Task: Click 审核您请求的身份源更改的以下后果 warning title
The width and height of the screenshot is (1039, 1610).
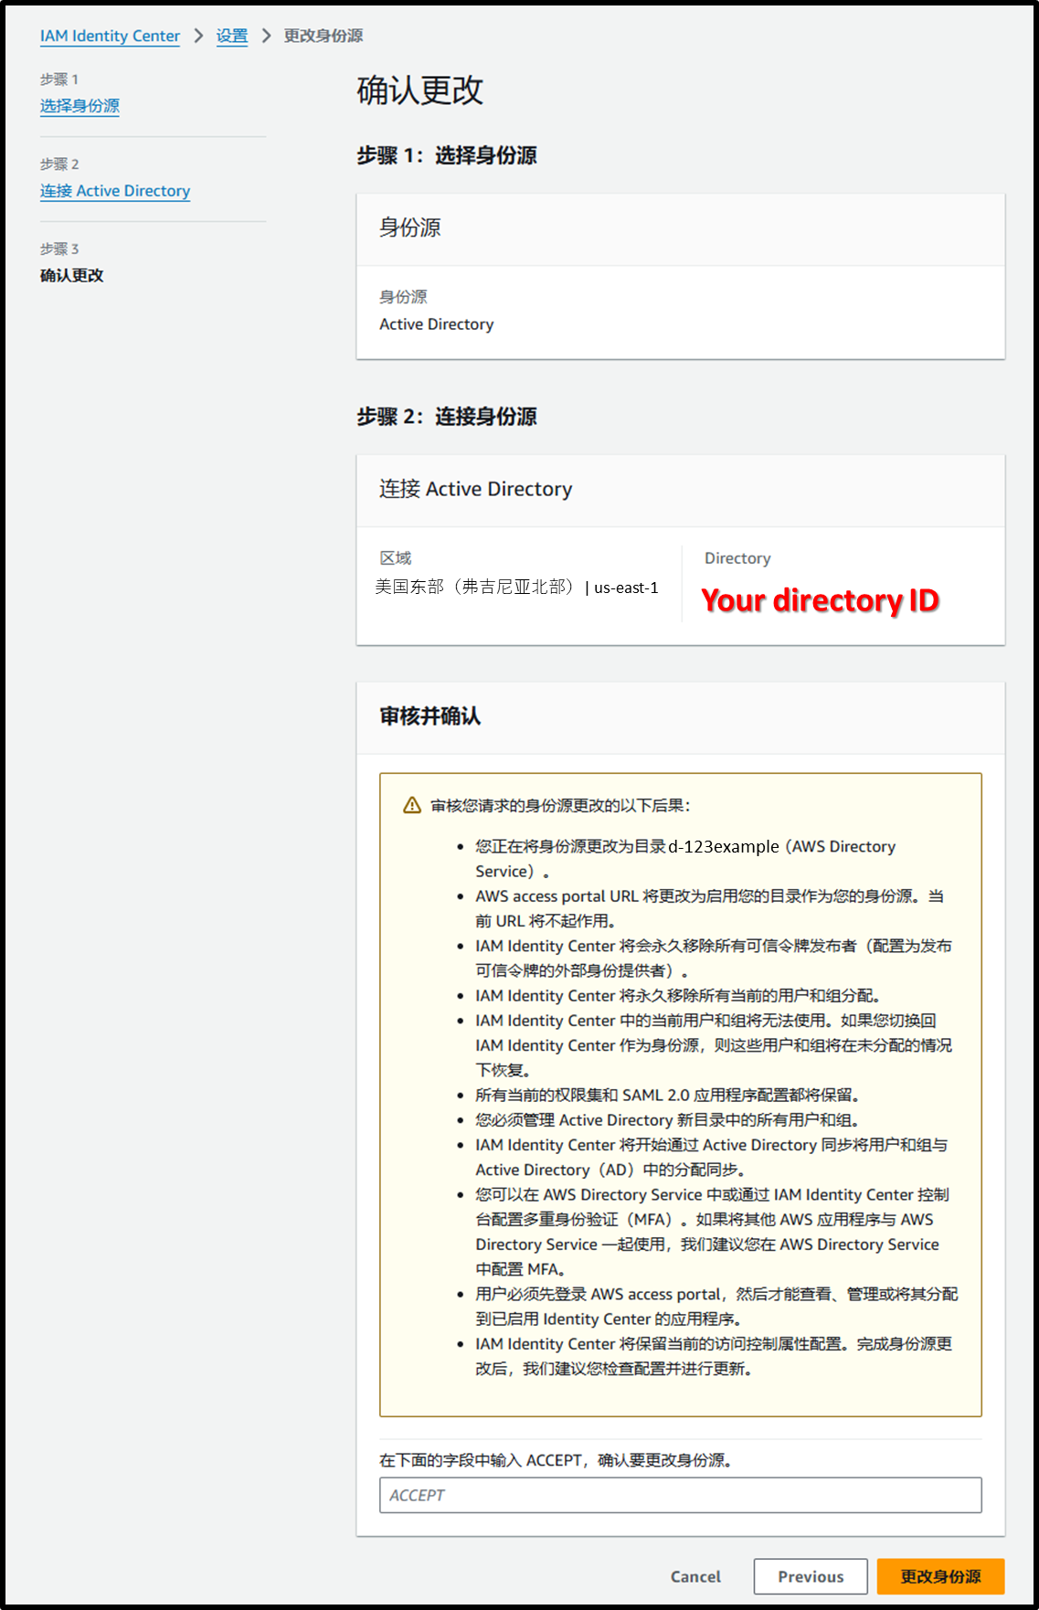Action: [x=560, y=805]
